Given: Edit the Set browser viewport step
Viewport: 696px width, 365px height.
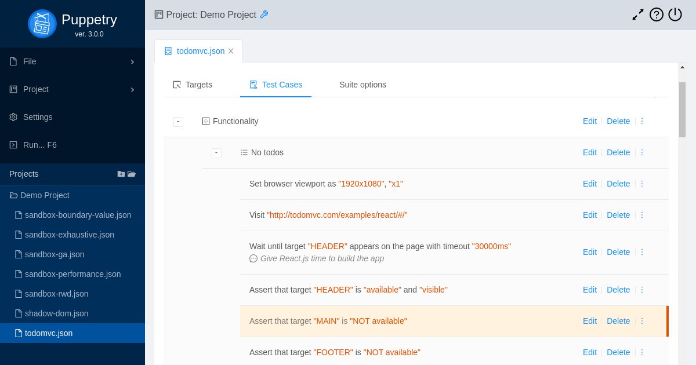Looking at the screenshot, I should [x=590, y=184].
